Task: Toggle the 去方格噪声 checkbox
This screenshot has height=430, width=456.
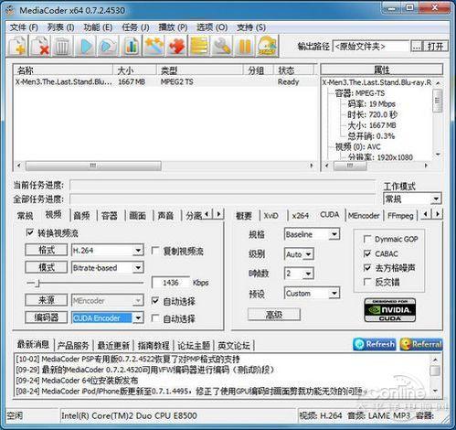Action: (367, 268)
